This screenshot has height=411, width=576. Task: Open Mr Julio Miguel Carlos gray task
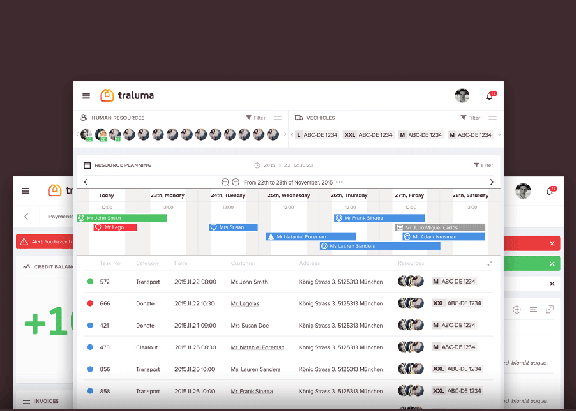tap(440, 227)
